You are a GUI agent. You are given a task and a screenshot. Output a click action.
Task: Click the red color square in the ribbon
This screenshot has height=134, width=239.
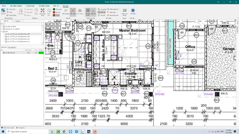point(54,12)
